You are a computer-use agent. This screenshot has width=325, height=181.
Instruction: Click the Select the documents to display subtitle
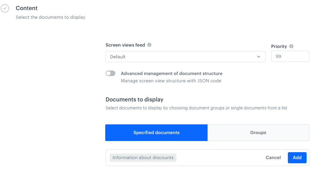(50, 17)
